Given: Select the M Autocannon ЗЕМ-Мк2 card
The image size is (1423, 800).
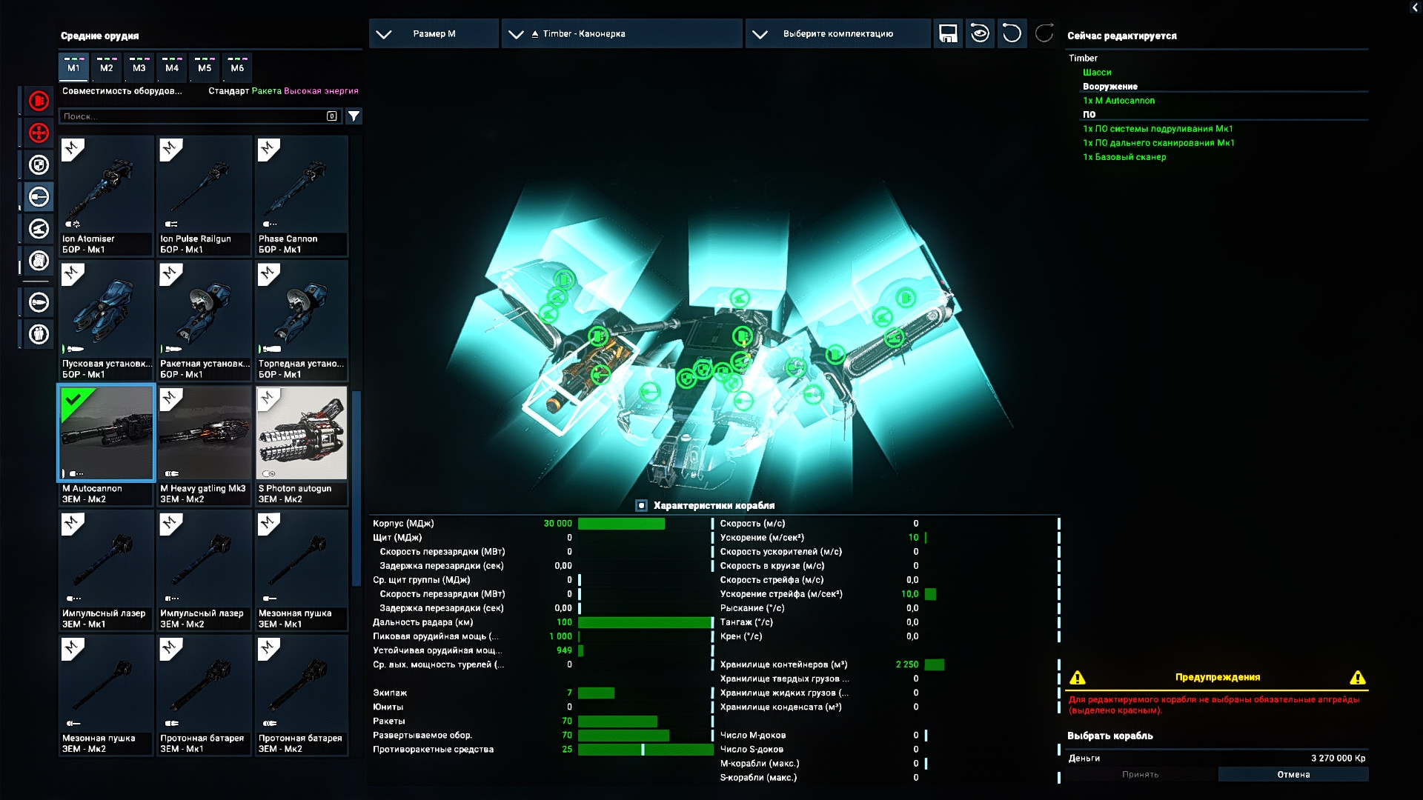Looking at the screenshot, I should pos(106,445).
